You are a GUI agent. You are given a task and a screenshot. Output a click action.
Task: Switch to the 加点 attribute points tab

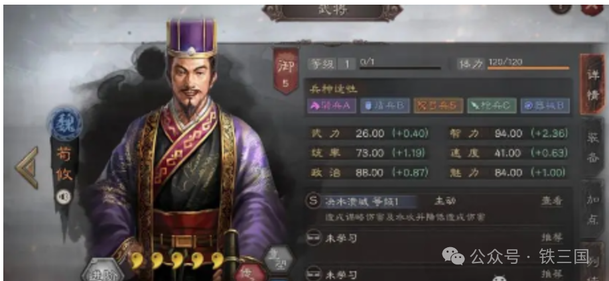[x=592, y=209]
